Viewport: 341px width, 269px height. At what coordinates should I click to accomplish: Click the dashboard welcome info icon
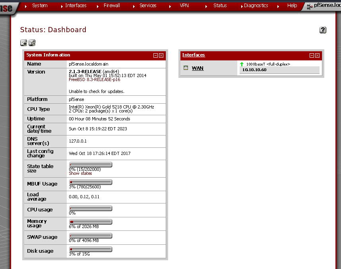point(32,43)
